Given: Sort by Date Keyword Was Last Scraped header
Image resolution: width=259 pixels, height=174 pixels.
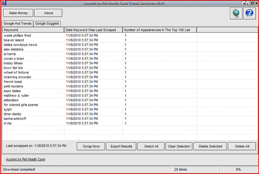Looking at the screenshot, I should pos(93,30).
